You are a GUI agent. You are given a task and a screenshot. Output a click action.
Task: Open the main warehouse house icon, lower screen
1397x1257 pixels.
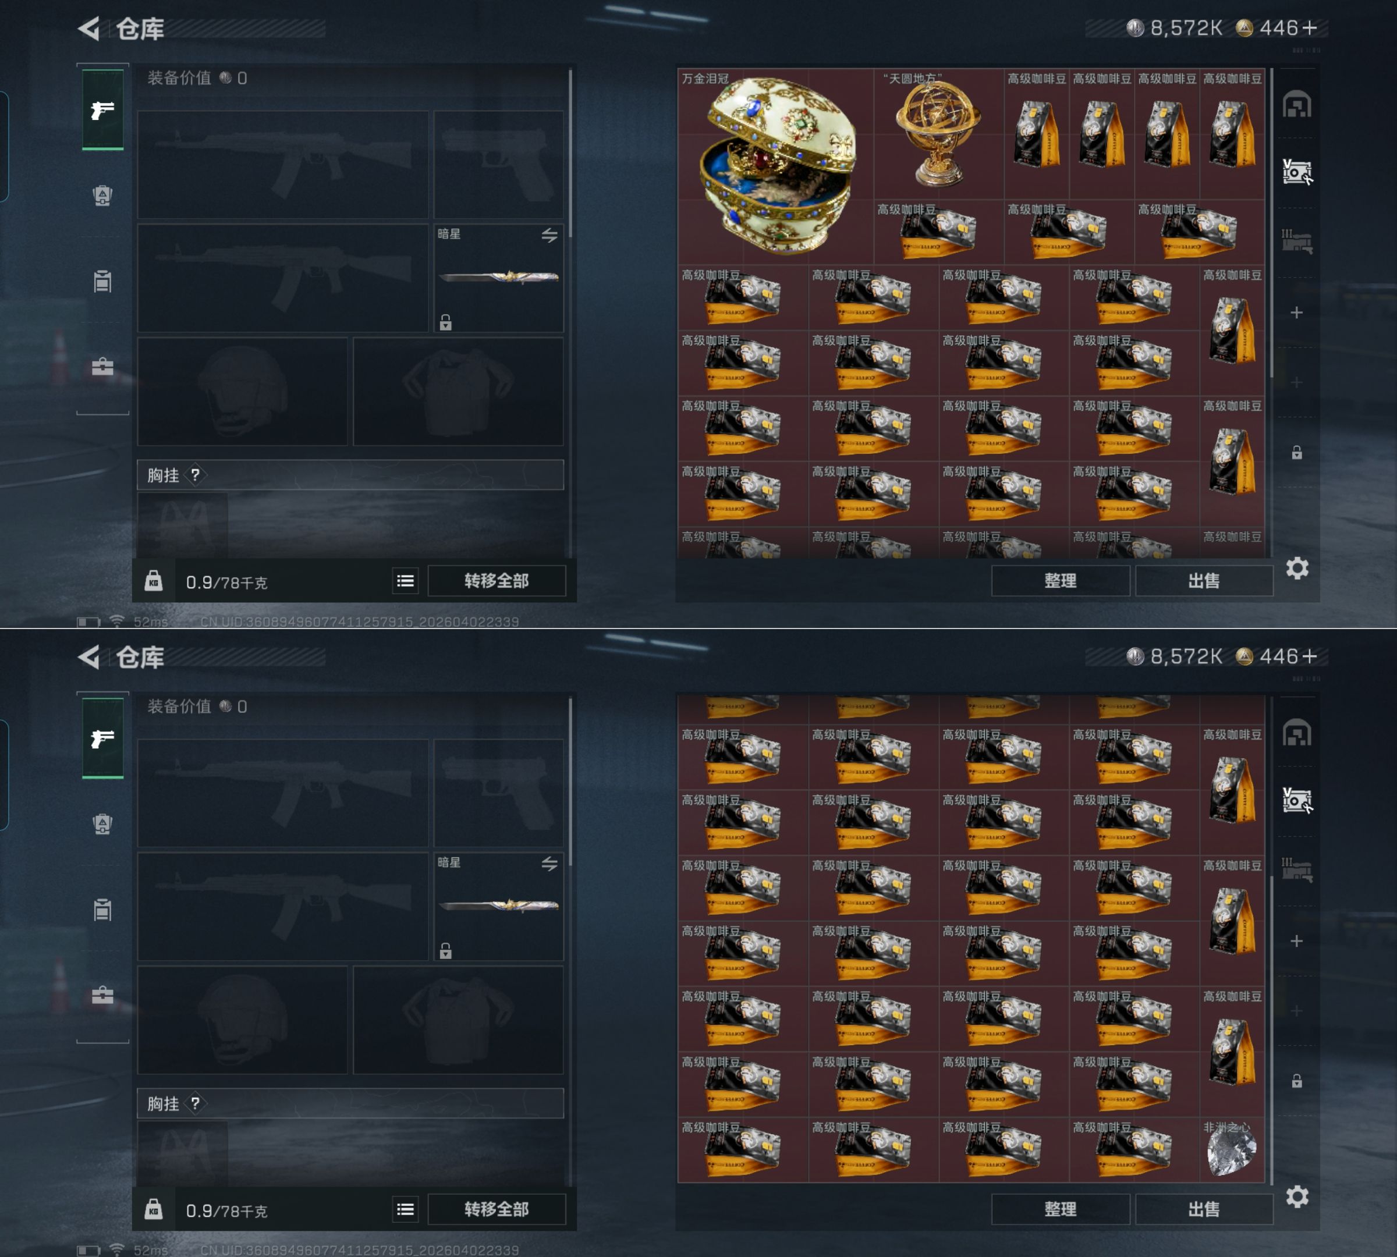(1297, 733)
